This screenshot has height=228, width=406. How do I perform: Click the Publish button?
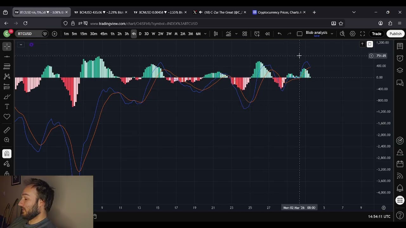click(x=395, y=34)
